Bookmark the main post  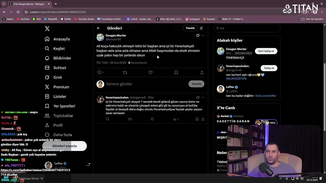176,72
